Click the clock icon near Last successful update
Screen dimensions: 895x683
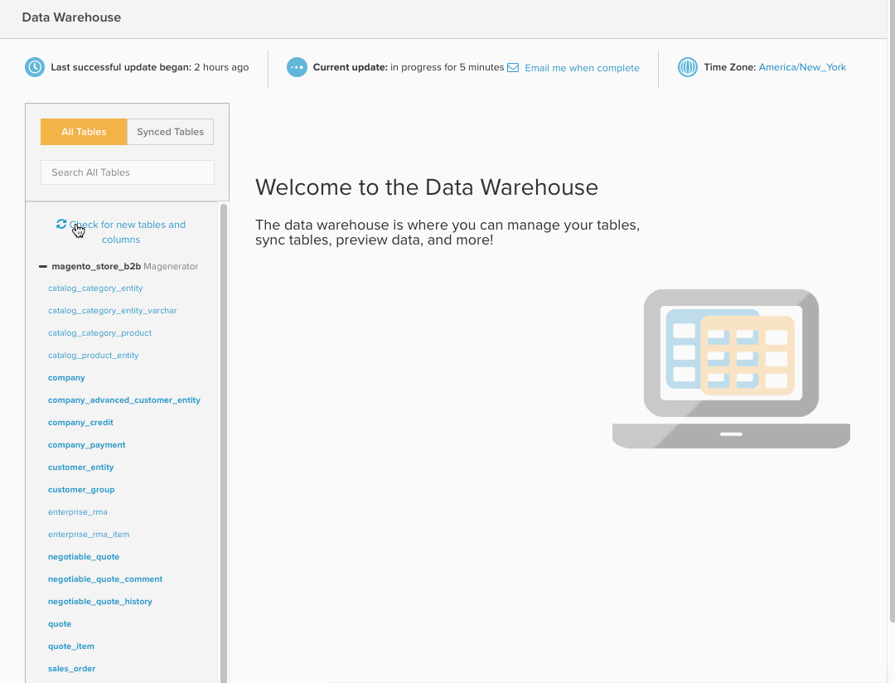[x=34, y=67]
